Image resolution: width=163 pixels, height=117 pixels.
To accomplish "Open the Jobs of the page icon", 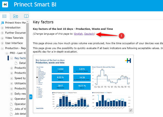I will tap(11, 109).
